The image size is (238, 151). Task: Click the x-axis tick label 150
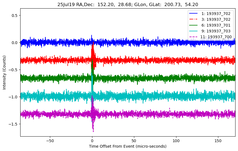pos(218,140)
